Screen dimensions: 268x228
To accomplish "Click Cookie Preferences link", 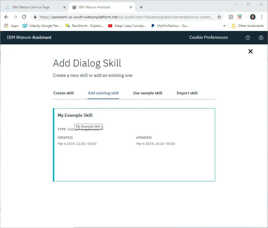I will (208, 37).
